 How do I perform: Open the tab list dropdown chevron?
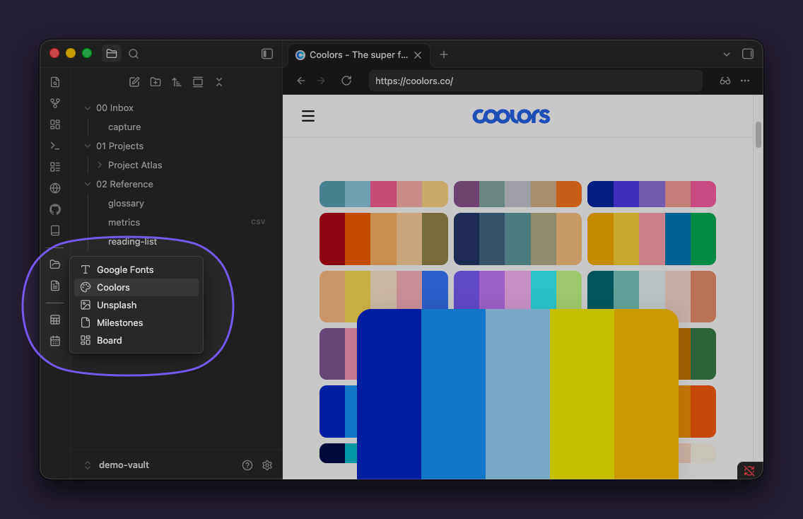[x=726, y=54]
